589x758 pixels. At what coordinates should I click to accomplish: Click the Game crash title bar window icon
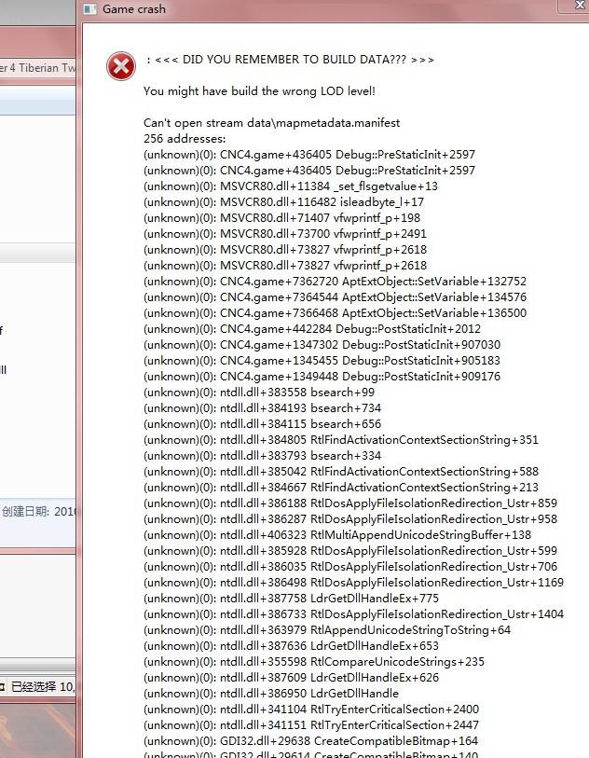pos(89,9)
